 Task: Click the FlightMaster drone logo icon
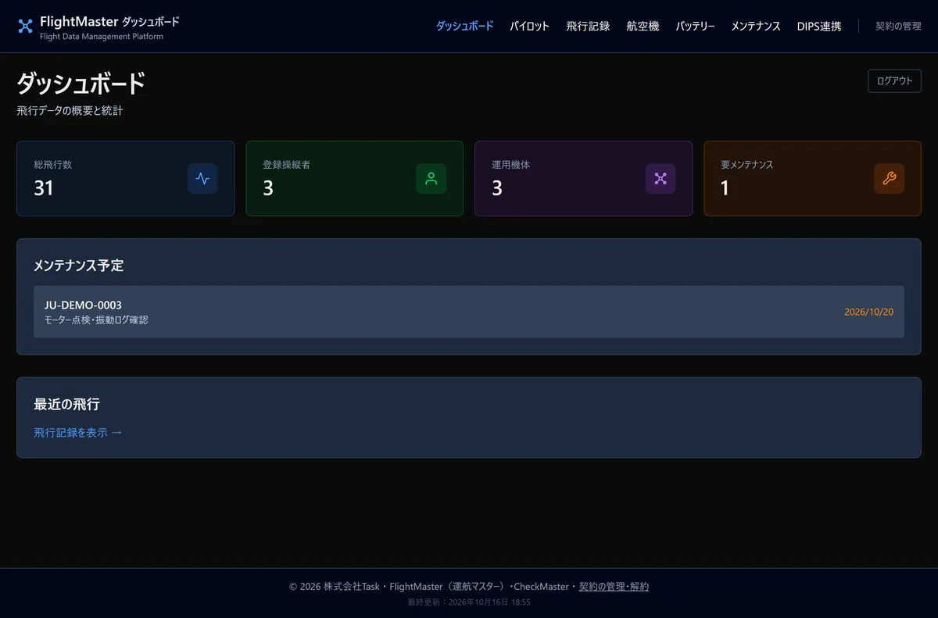25,27
